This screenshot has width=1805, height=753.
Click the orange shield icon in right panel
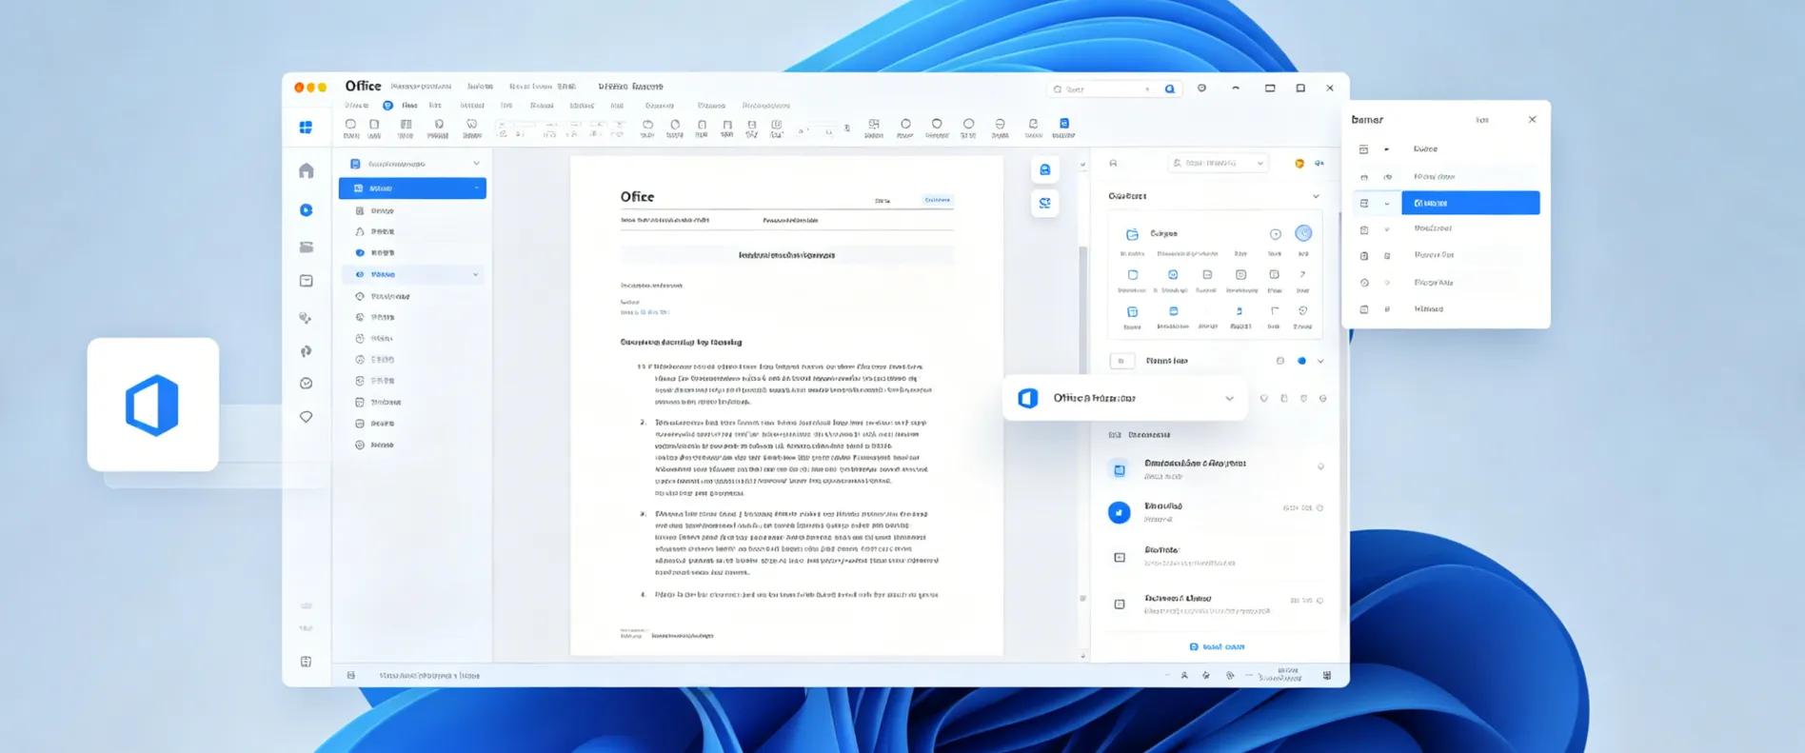(1299, 164)
